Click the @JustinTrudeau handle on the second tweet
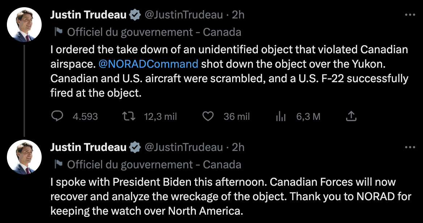Image resolution: width=423 pixels, height=223 pixels. (184, 147)
